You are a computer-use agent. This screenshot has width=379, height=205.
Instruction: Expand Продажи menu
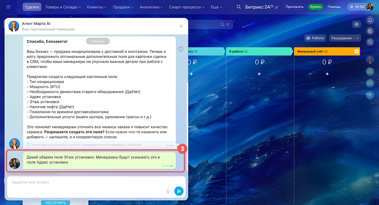pos(123,7)
